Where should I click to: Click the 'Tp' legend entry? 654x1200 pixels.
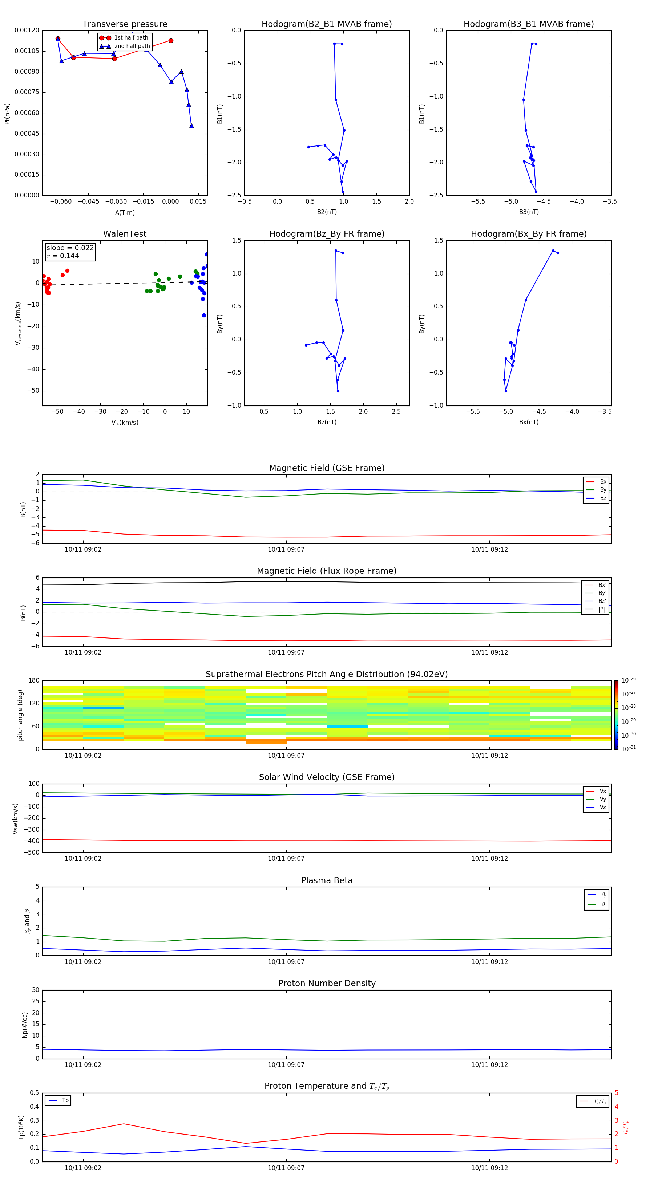click(x=58, y=1101)
